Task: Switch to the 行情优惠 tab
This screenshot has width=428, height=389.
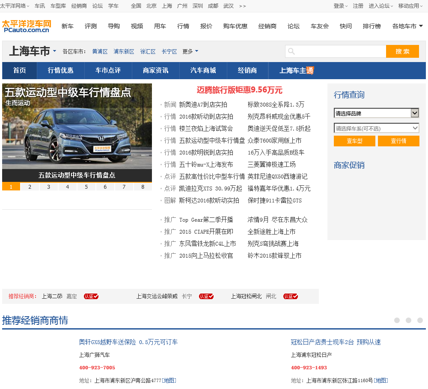Action: click(x=60, y=71)
